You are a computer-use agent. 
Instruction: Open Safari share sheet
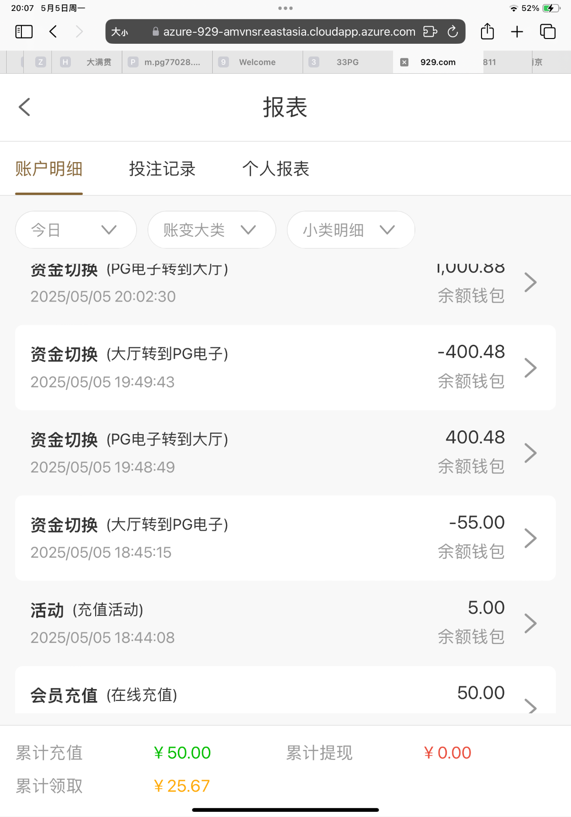point(487,32)
